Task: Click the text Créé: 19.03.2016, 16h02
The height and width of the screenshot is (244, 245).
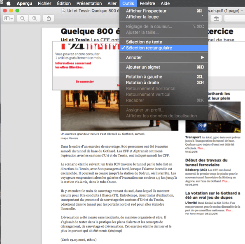Action: (x=79, y=239)
